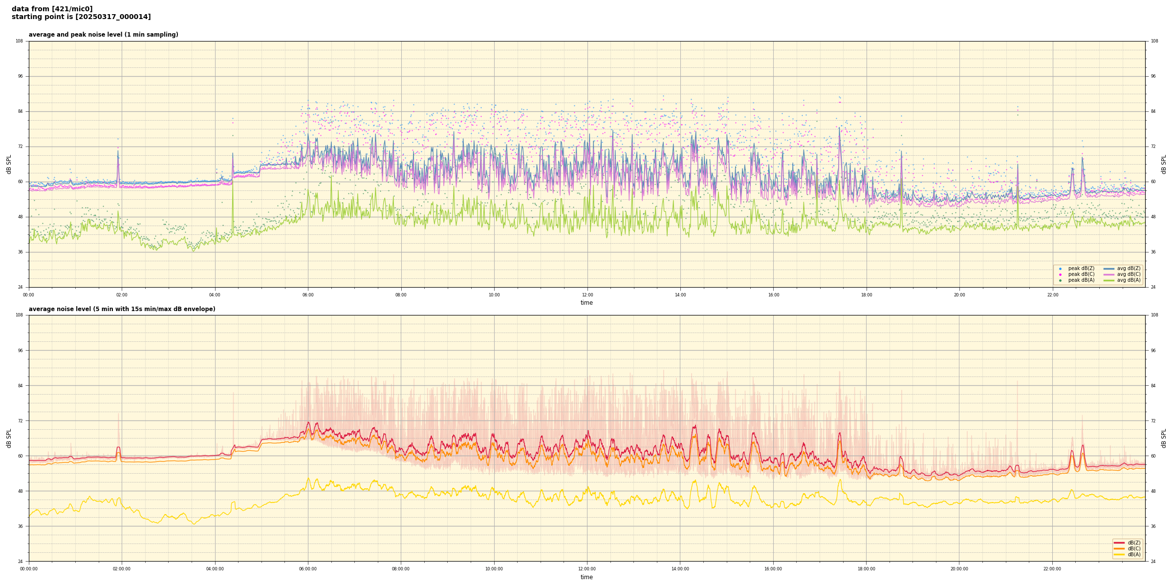Viewport: 1173px width, 586px height.
Task: Click the left 'dB SPL' label of lower chart
Action: [x=9, y=438]
